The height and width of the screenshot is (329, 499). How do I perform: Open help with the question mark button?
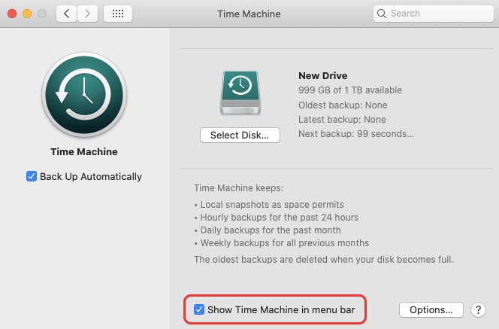tap(478, 309)
